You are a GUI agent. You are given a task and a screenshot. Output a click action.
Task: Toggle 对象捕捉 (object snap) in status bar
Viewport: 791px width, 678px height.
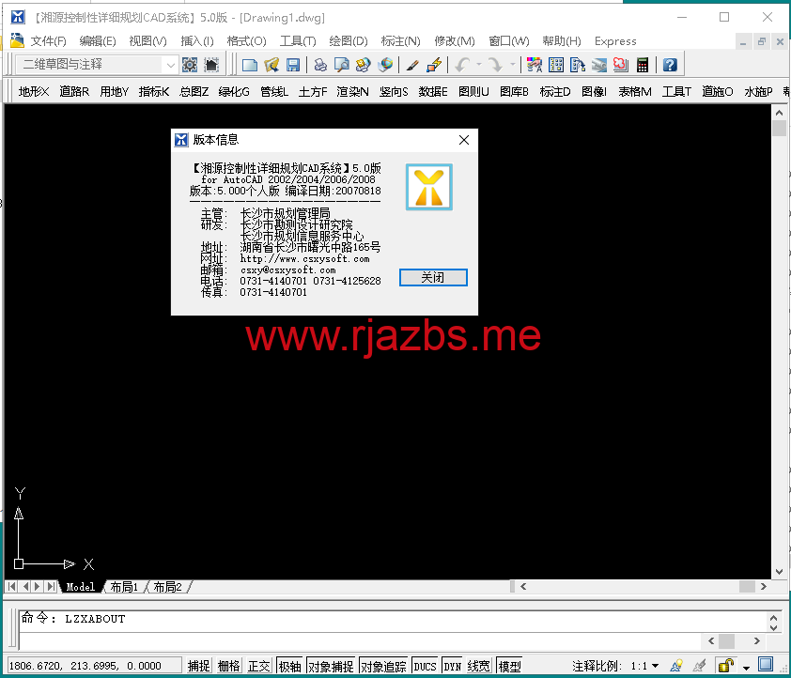331,666
